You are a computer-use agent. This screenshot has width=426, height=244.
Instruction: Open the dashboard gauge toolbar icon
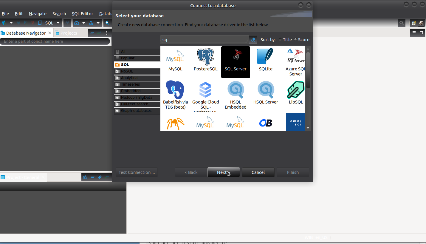(x=77, y=23)
